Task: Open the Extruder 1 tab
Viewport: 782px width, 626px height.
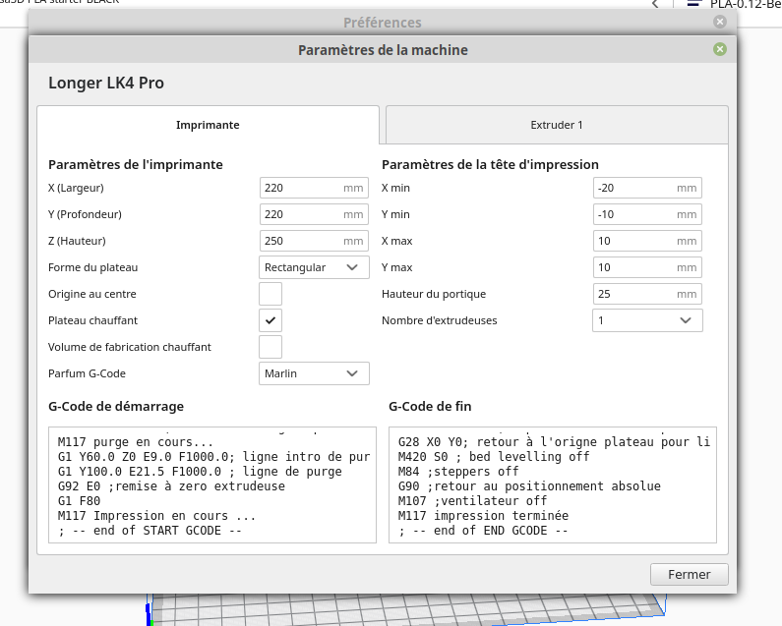Action: [557, 125]
